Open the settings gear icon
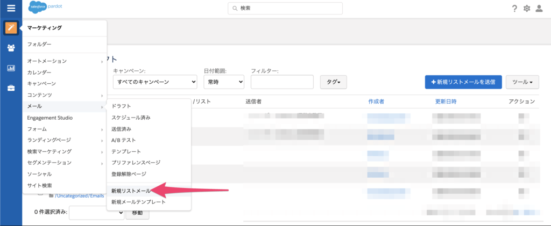 (526, 9)
